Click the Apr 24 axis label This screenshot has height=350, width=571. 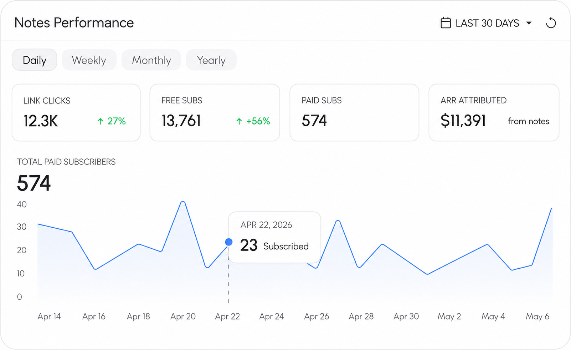[x=272, y=316]
